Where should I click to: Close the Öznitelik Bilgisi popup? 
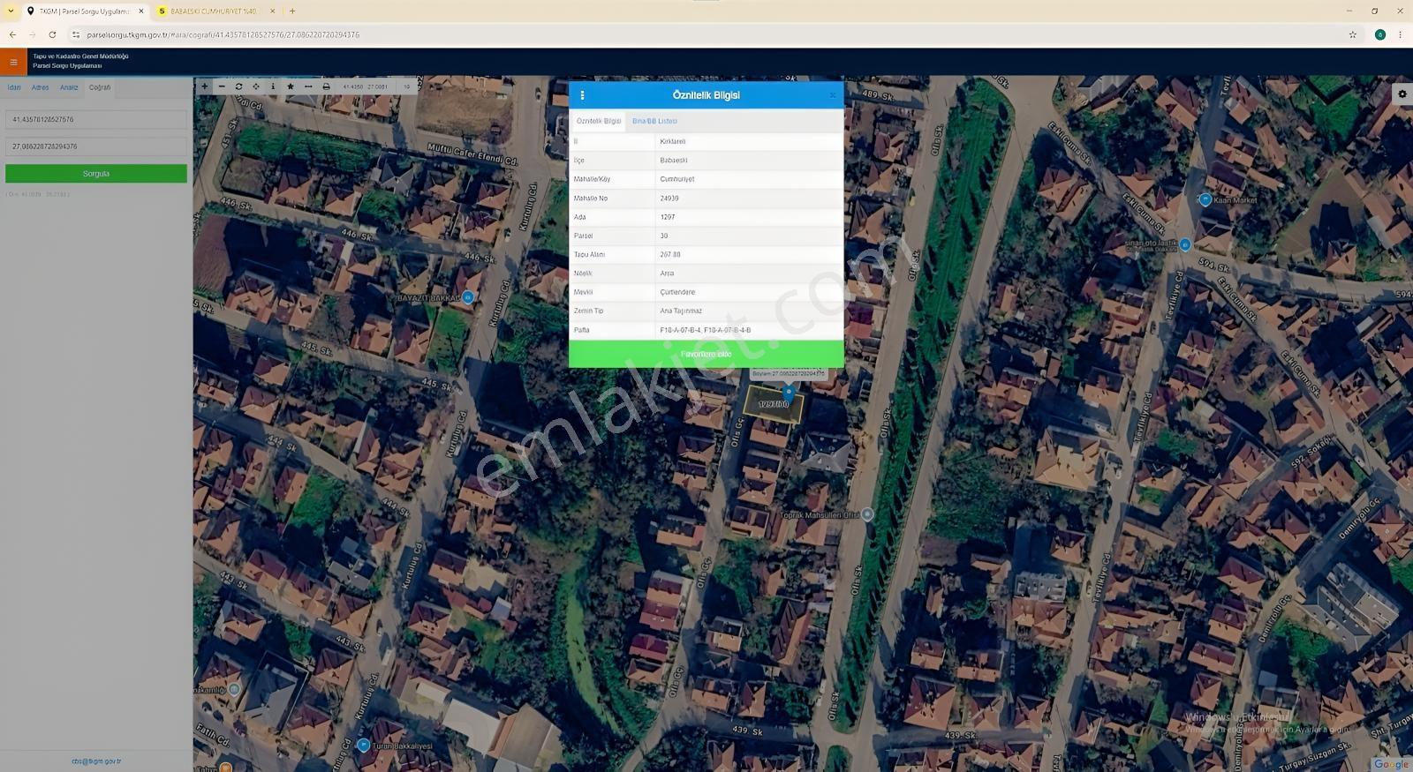pyautogui.click(x=832, y=95)
